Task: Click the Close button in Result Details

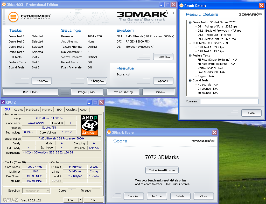Action: (251, 113)
